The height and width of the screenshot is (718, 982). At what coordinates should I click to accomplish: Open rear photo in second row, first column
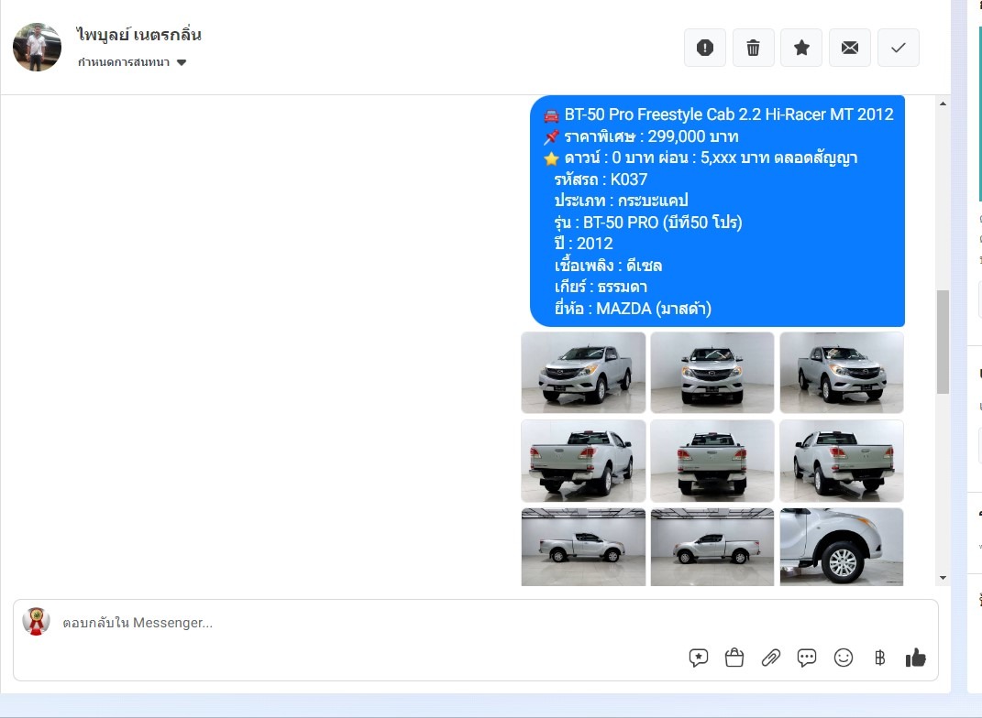[583, 461]
